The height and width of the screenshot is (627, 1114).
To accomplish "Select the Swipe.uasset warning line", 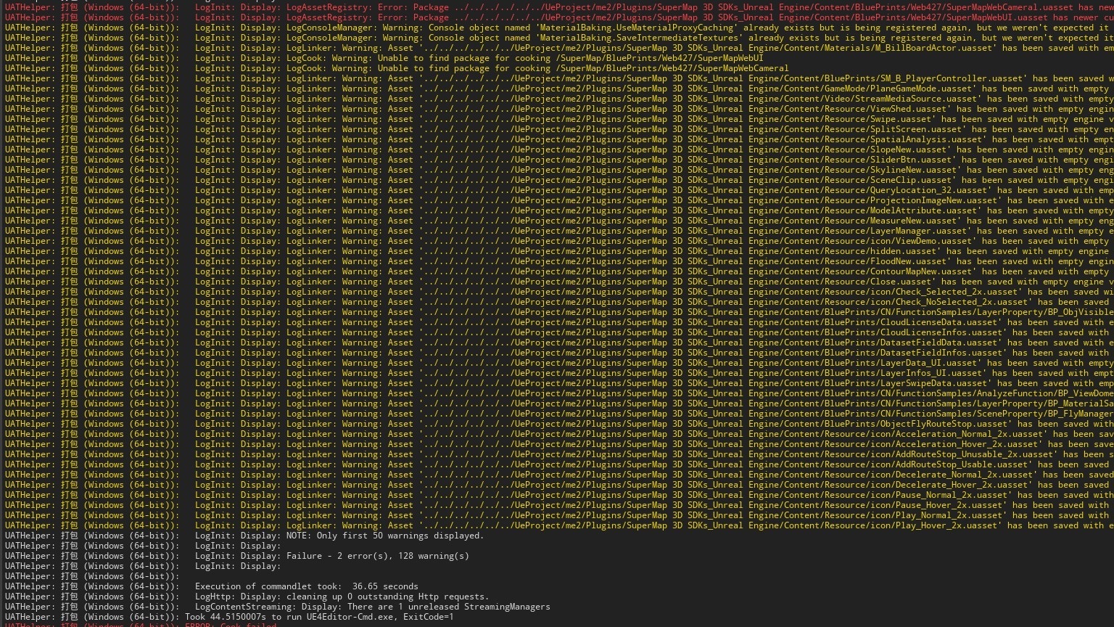I will click(559, 119).
